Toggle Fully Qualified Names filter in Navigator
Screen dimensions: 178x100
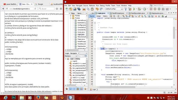(85, 89)
